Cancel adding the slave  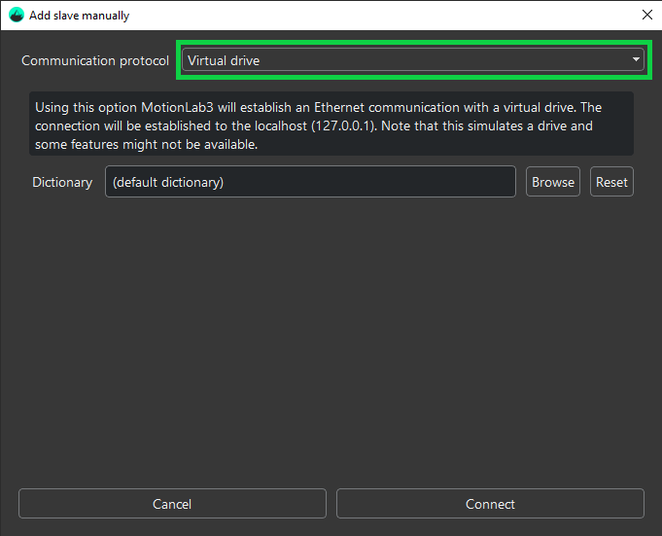[172, 504]
